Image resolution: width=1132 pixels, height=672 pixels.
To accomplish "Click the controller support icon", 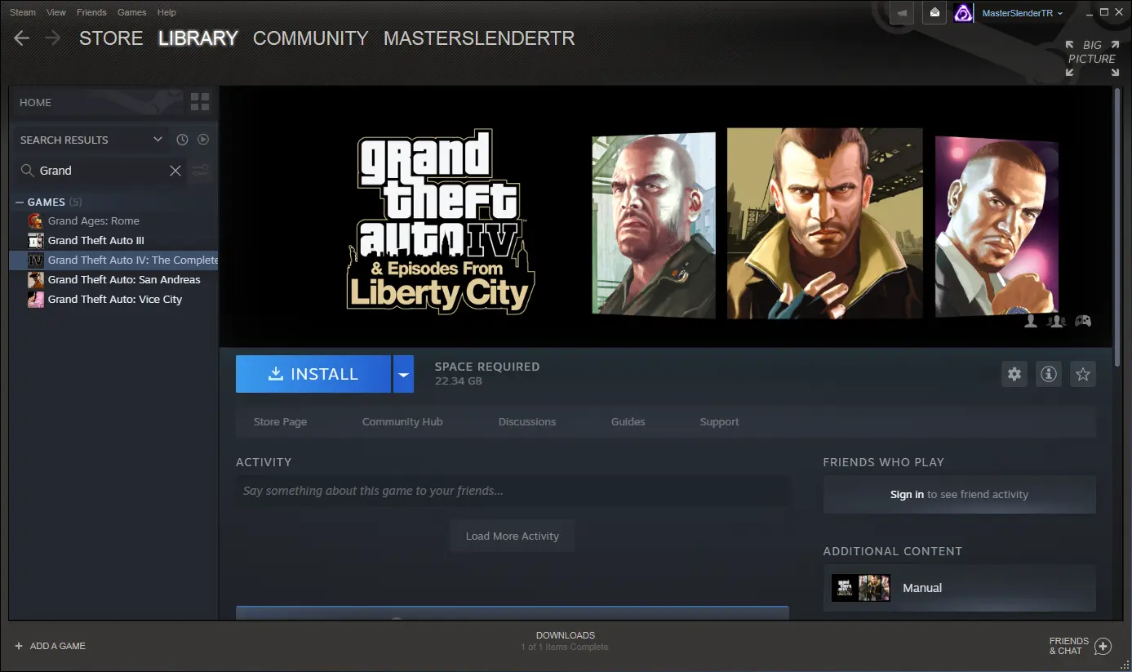I will 1083,321.
